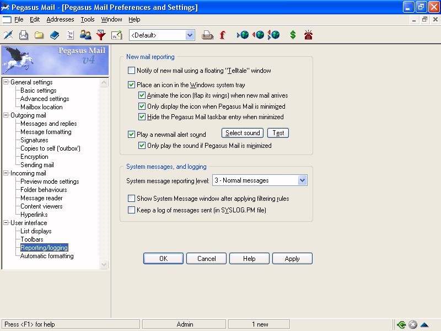The width and height of the screenshot is (441, 331).
Task: Click the red letter f font icon
Action: tap(223, 35)
